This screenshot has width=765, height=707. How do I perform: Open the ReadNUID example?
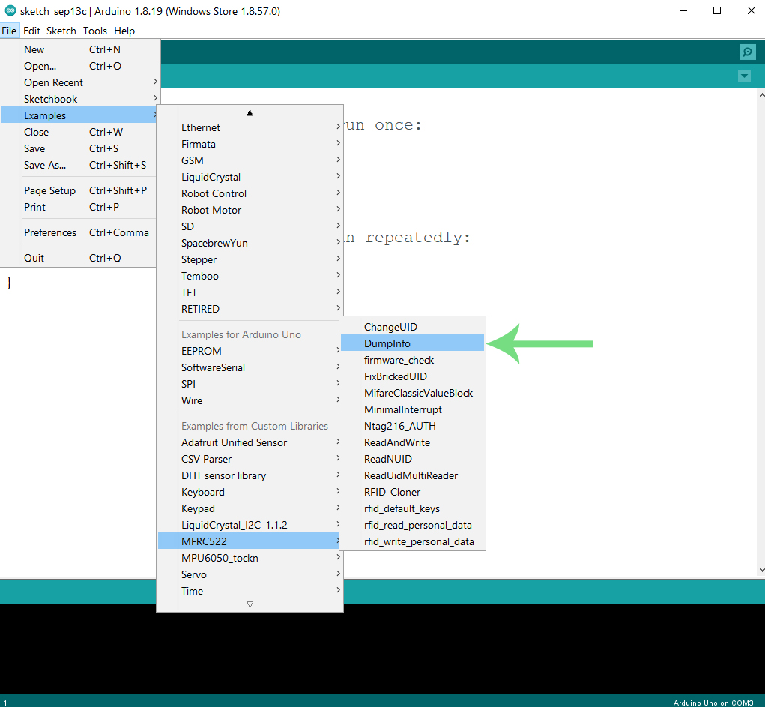[x=412, y=460]
